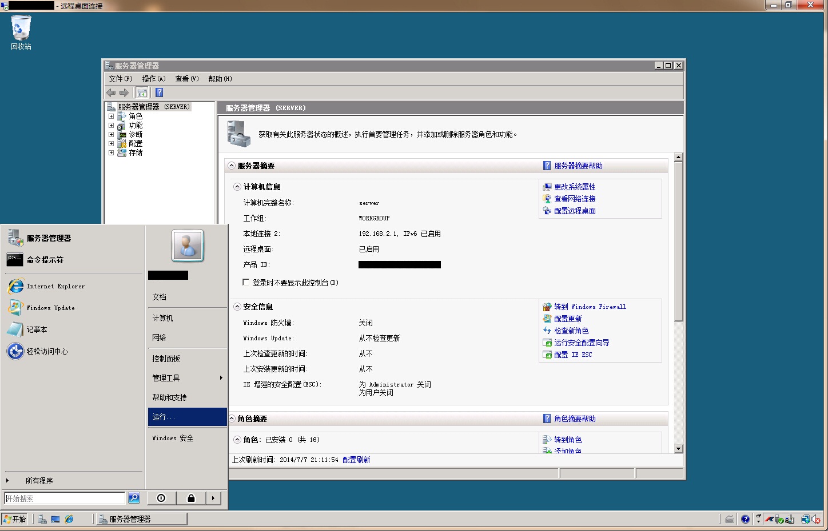Select the 功能 node in console tree

(x=136, y=125)
